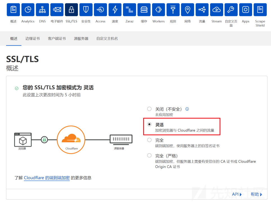Screen dimensions: 271x203
Task: Select 灵活 encryption mode radio
Action: click(149, 124)
